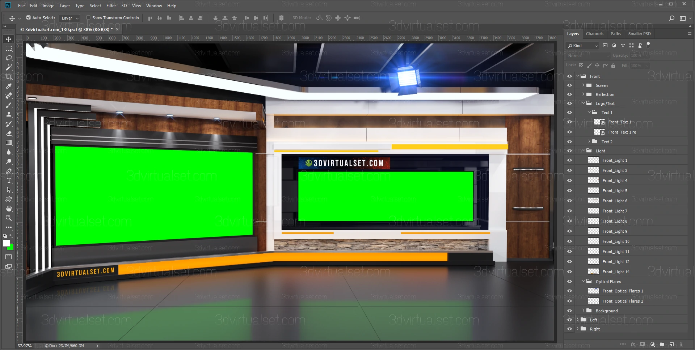695x350 pixels.
Task: Create a new layer from panel footer
Action: [x=672, y=344]
